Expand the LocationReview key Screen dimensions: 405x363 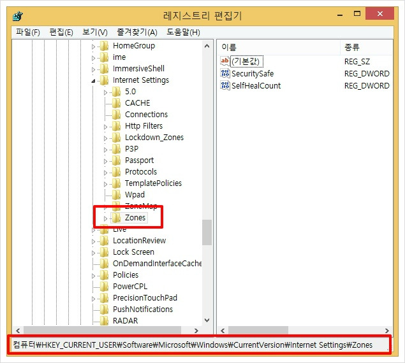coord(93,241)
